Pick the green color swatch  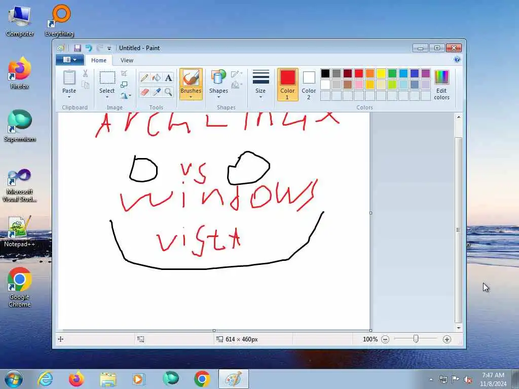[392, 73]
